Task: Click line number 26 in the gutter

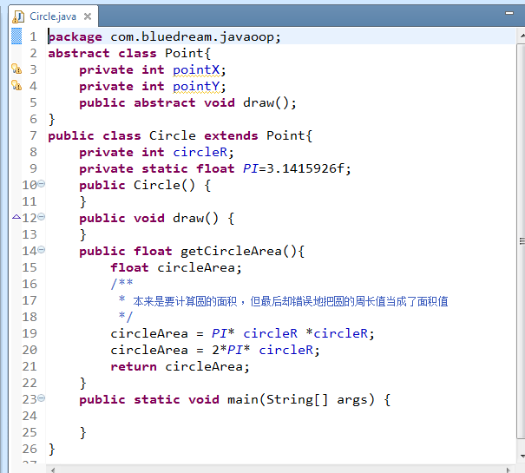Action: point(30,449)
